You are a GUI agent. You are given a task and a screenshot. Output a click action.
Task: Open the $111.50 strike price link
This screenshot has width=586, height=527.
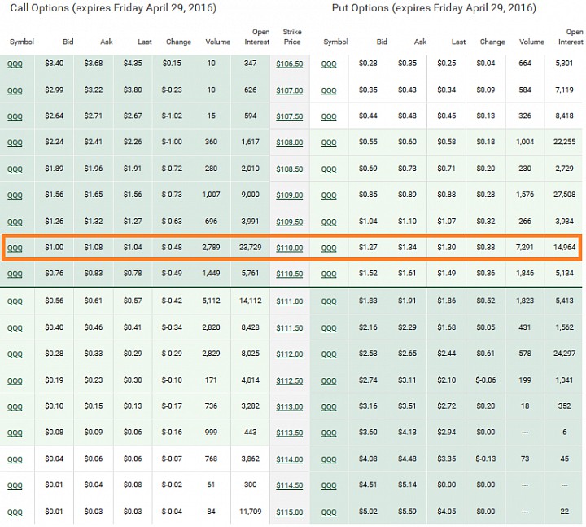coord(289,328)
